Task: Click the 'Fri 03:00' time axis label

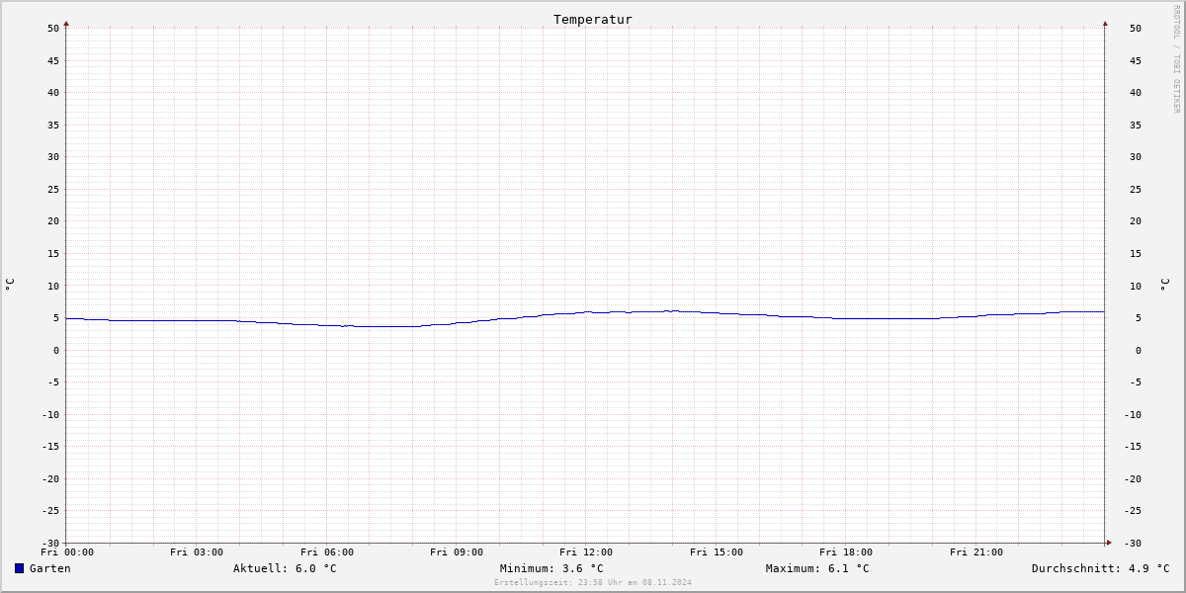Action: 197,552
